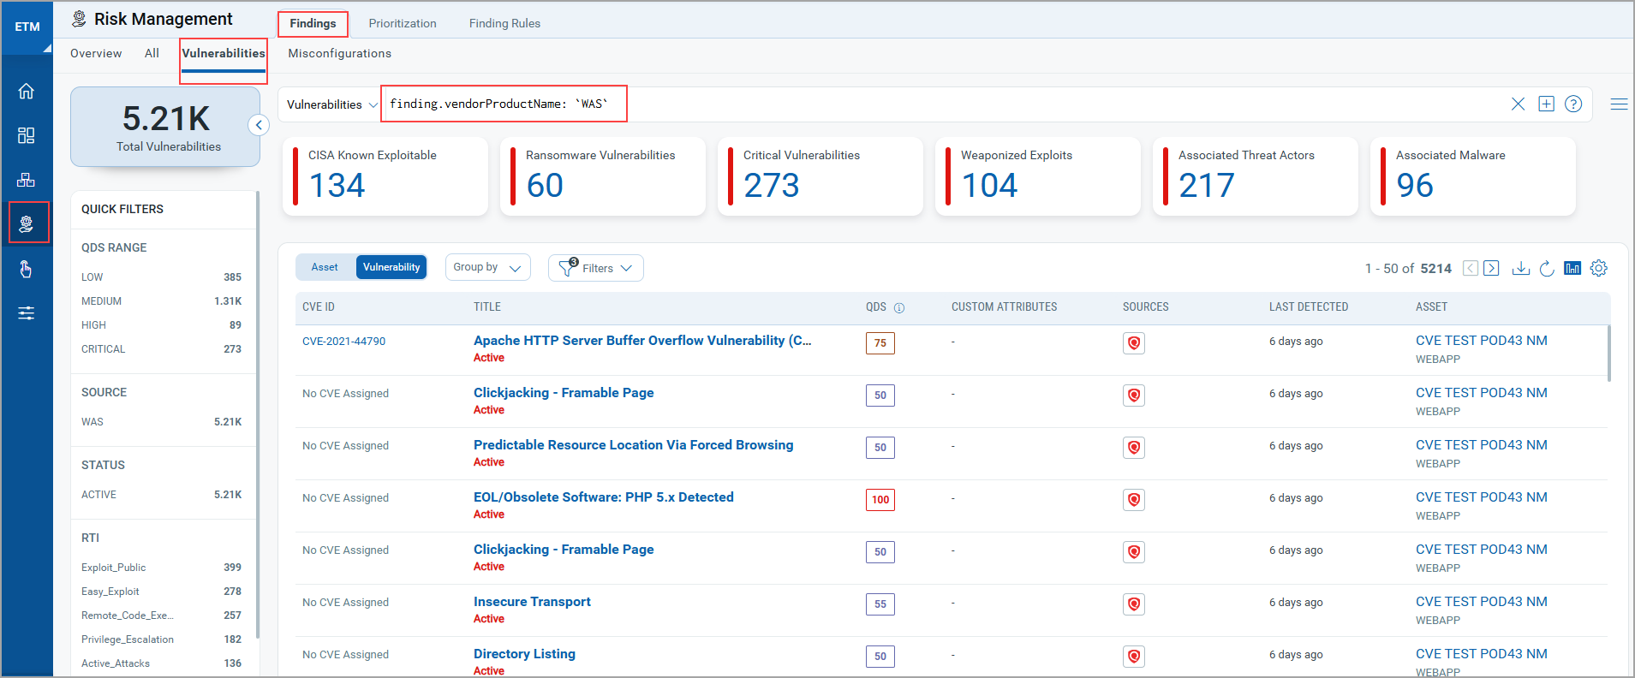This screenshot has width=1635, height=678.
Task: Open the Dashboard icon in sidebar
Action: [x=26, y=135]
